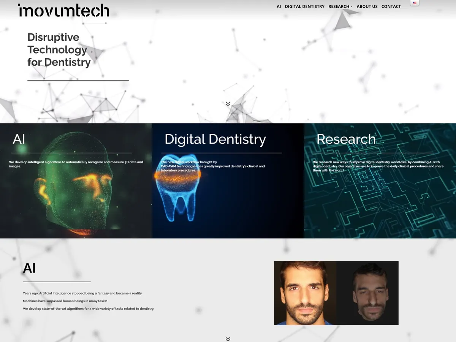Open the Research navigation menu
The width and height of the screenshot is (456, 342).
(339, 6)
